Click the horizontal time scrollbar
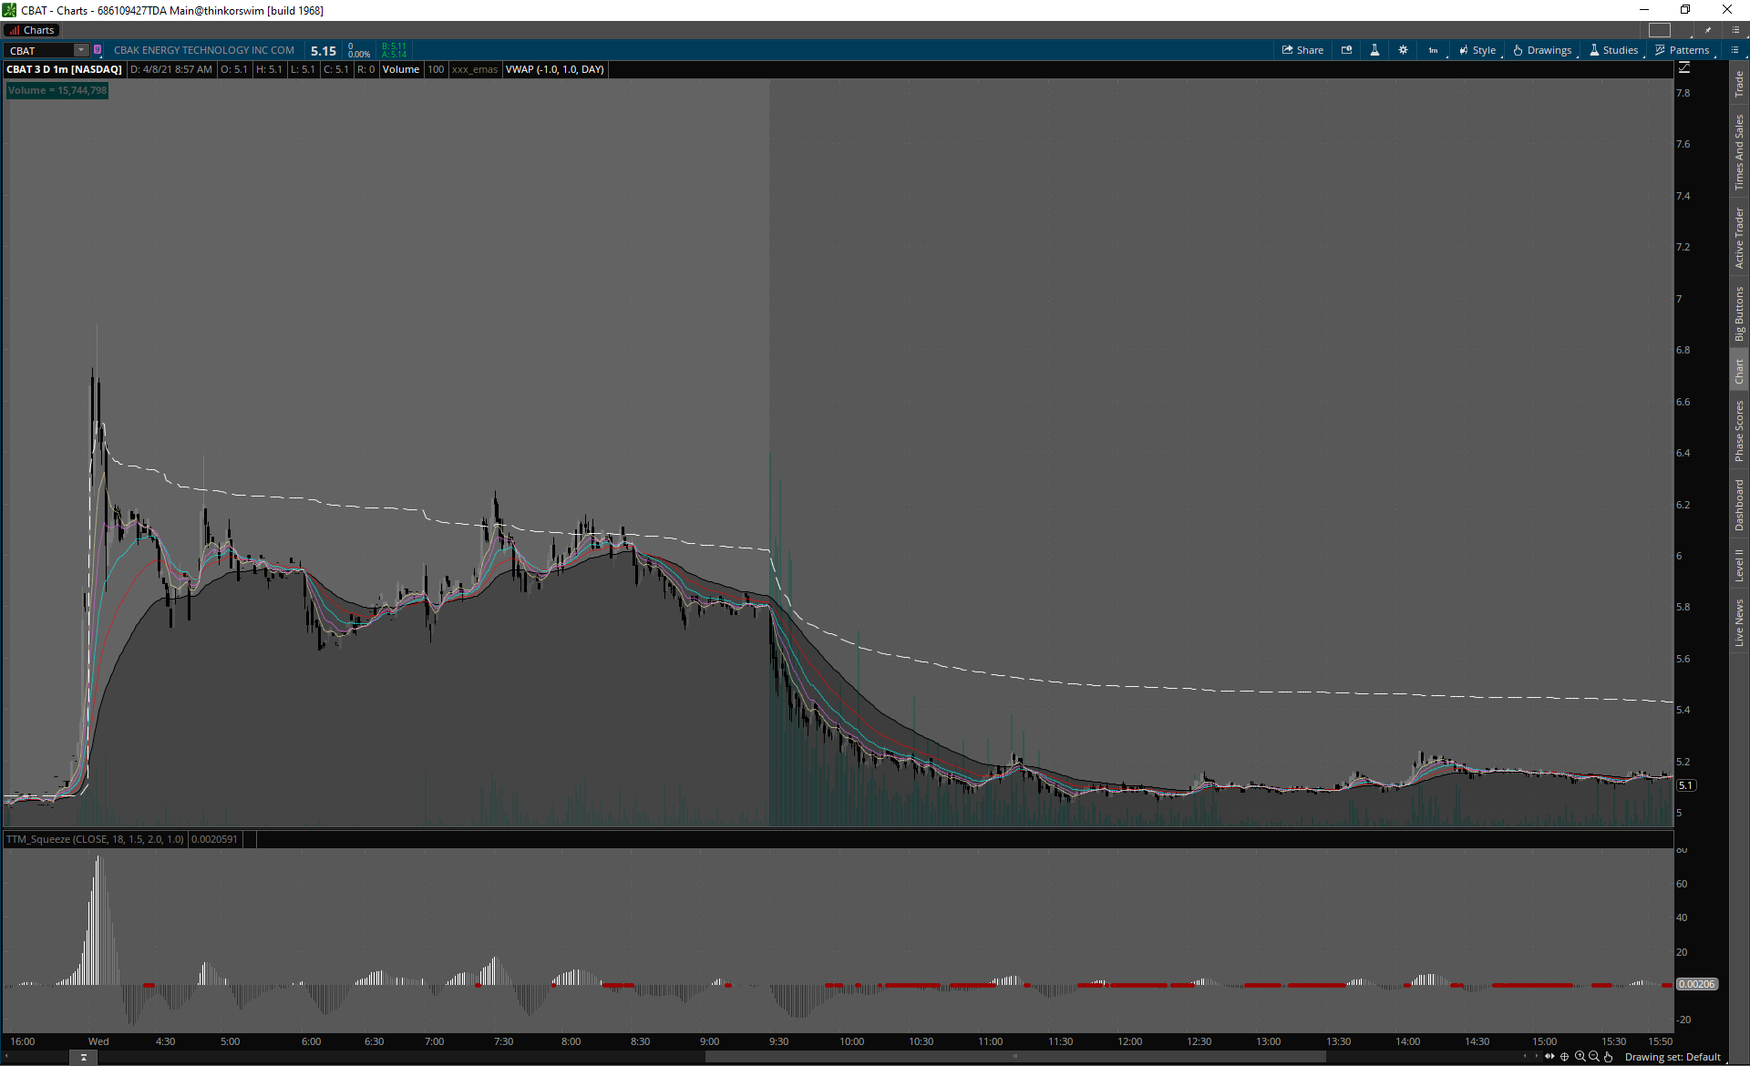The width and height of the screenshot is (1750, 1066). tap(1014, 1057)
